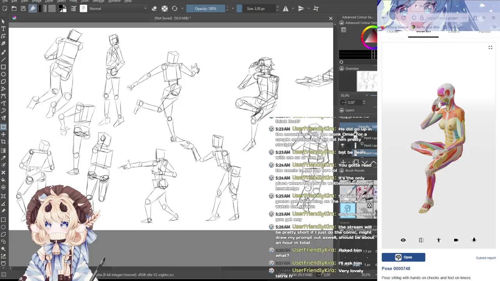Click the Open button on the pose page

coord(404,257)
